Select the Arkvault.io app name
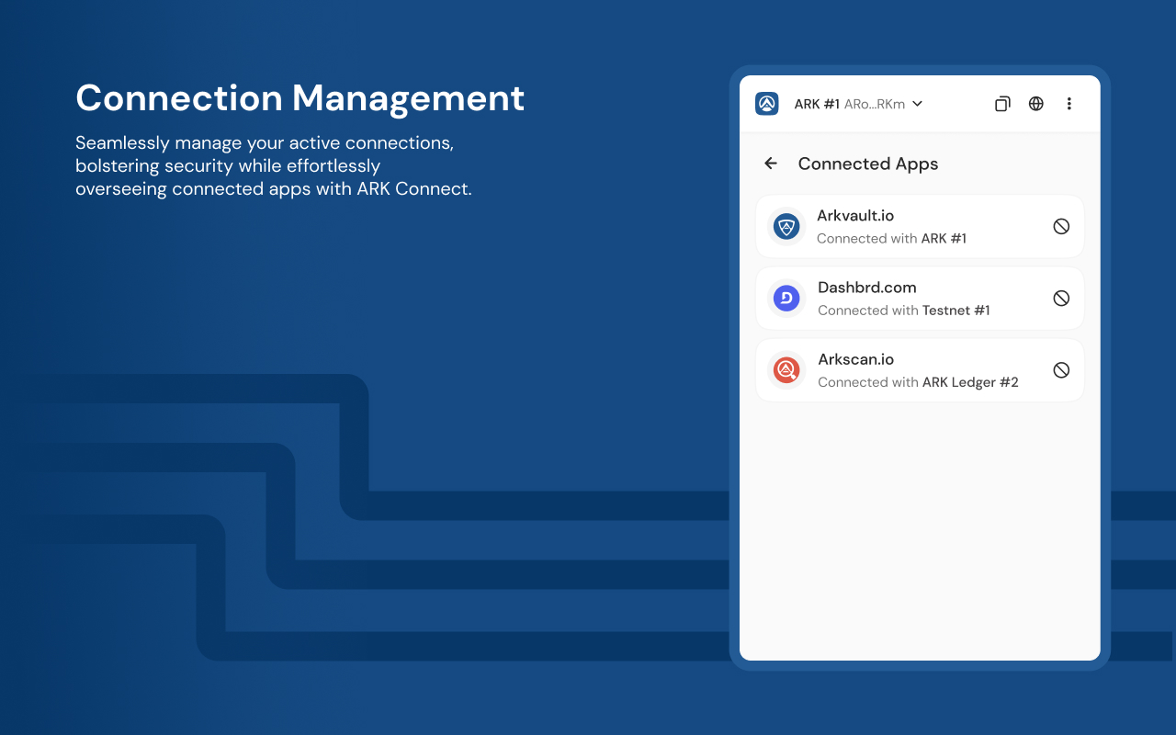The width and height of the screenshot is (1176, 735). coord(855,216)
